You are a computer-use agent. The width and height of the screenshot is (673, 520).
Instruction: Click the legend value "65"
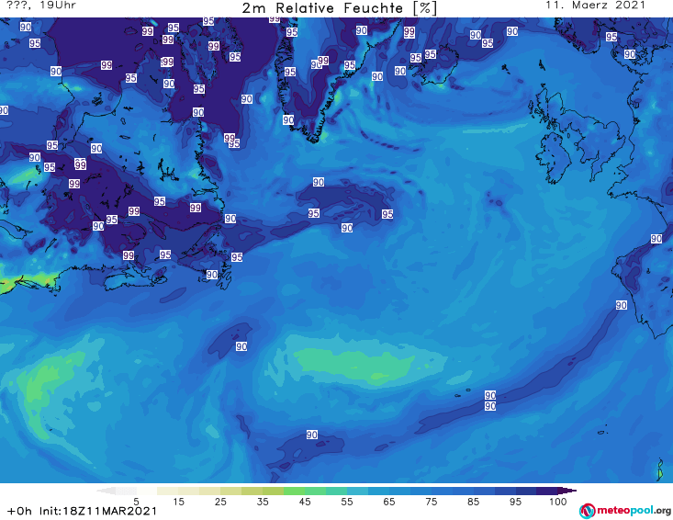point(389,502)
